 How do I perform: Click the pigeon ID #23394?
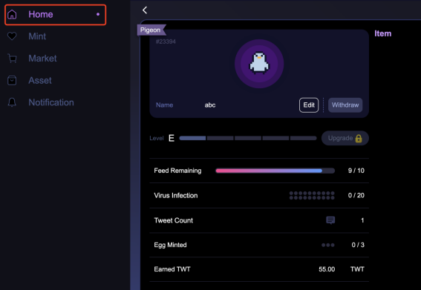coord(166,42)
